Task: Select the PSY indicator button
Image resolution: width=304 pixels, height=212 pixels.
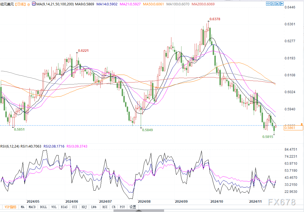Action: point(122,207)
